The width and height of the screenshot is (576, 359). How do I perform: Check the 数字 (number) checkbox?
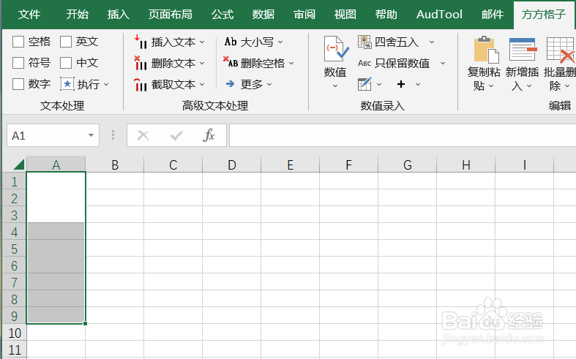18,84
